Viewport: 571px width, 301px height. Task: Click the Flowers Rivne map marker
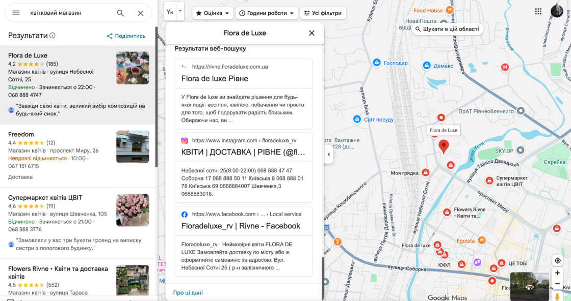click(447, 213)
